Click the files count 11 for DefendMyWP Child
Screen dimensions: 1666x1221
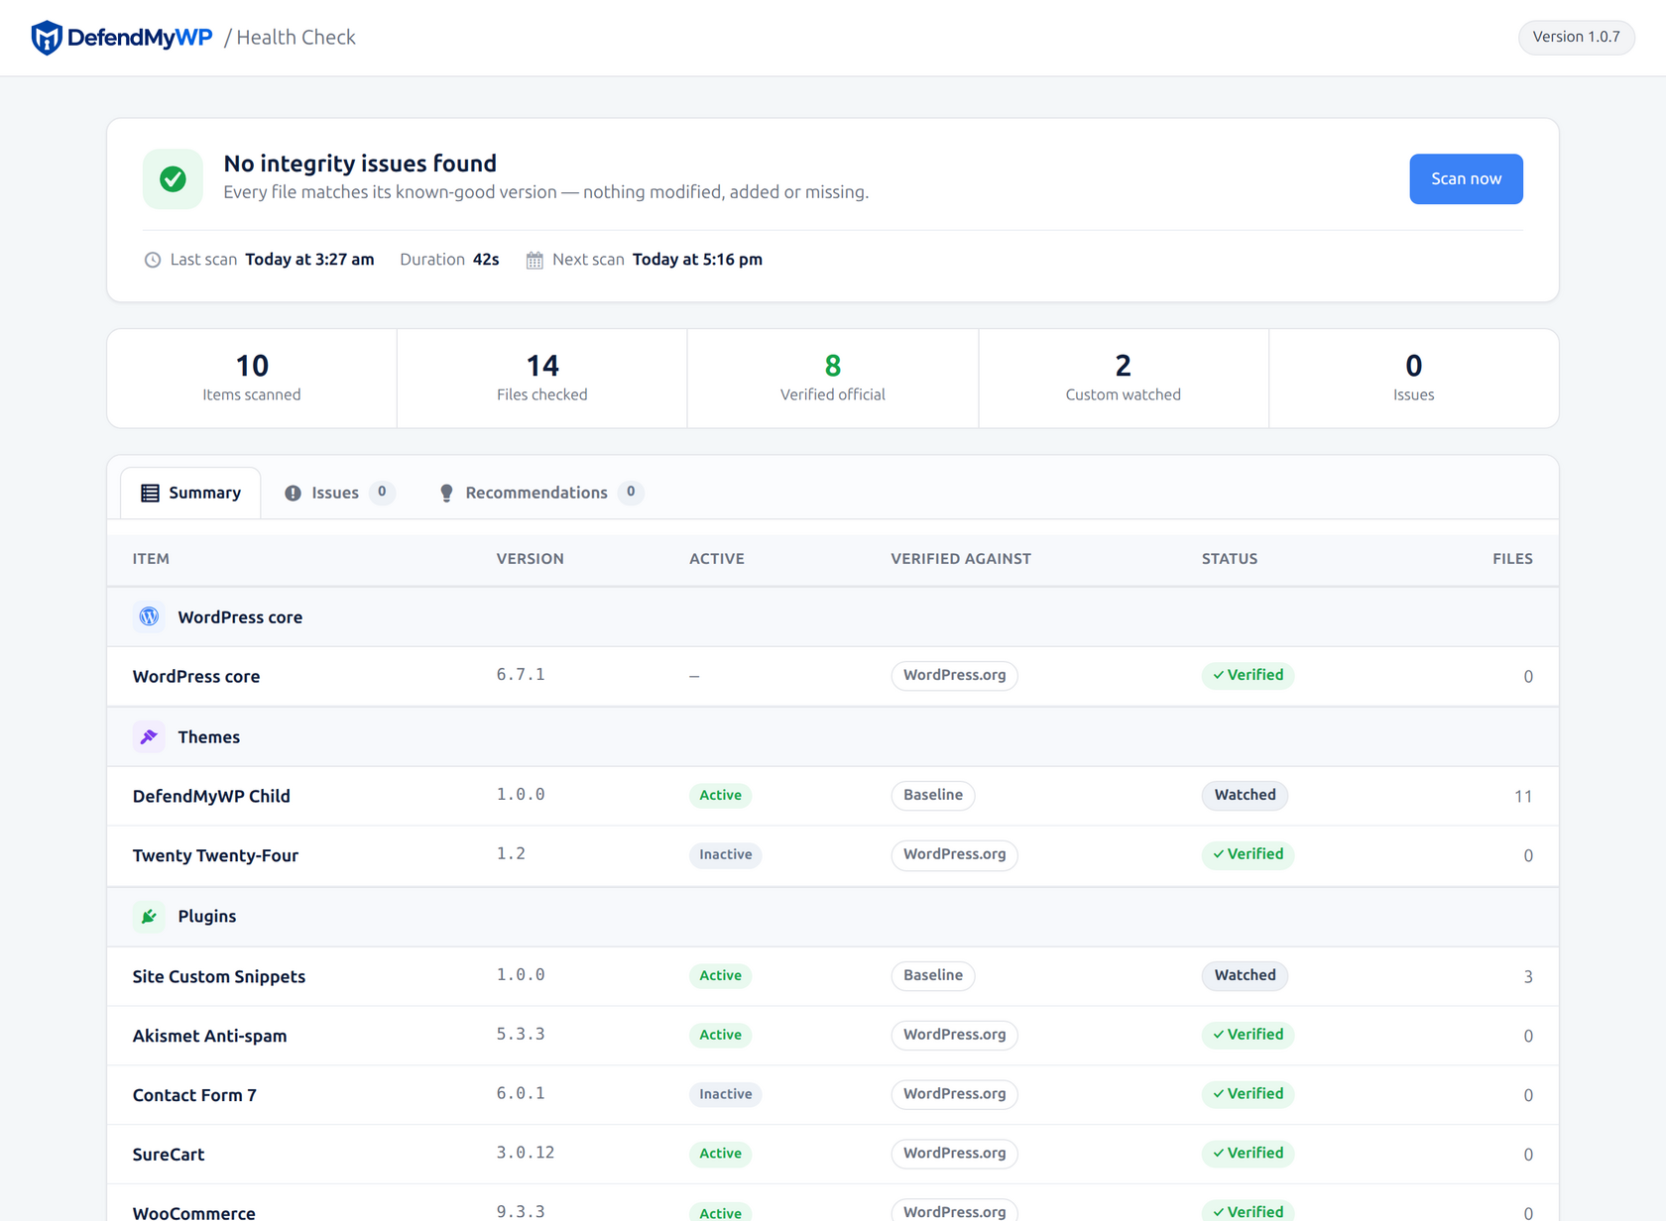pos(1523,796)
